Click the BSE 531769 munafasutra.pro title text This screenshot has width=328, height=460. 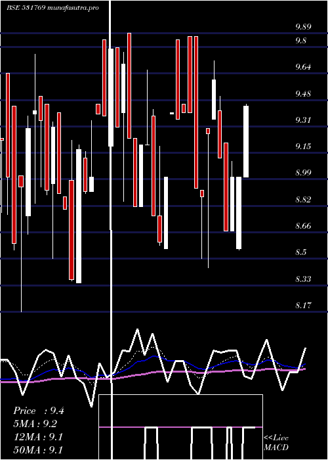[52, 8]
